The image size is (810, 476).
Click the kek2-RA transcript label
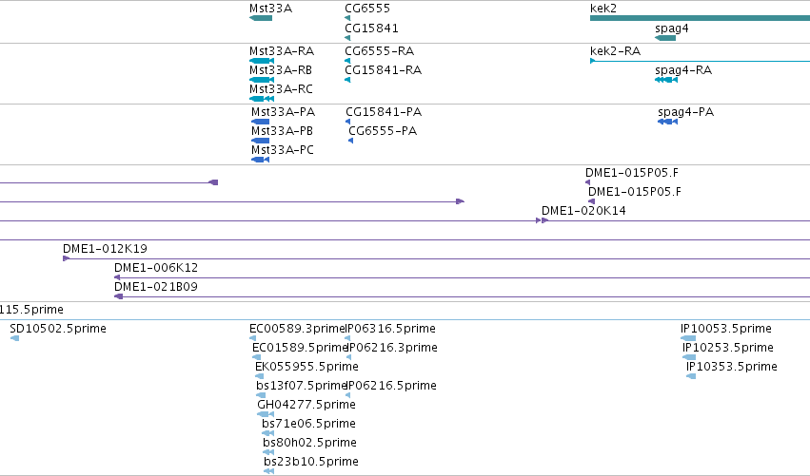[x=615, y=51]
